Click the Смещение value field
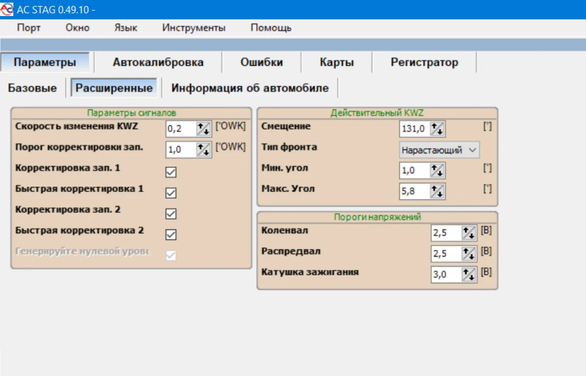 coord(415,129)
